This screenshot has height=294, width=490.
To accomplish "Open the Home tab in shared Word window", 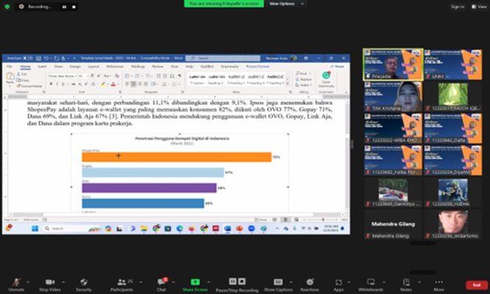I will pyautogui.click(x=25, y=66).
